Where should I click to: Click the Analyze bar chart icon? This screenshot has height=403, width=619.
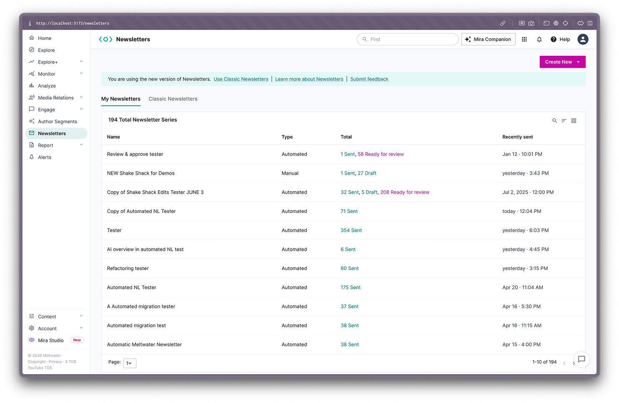32,85
